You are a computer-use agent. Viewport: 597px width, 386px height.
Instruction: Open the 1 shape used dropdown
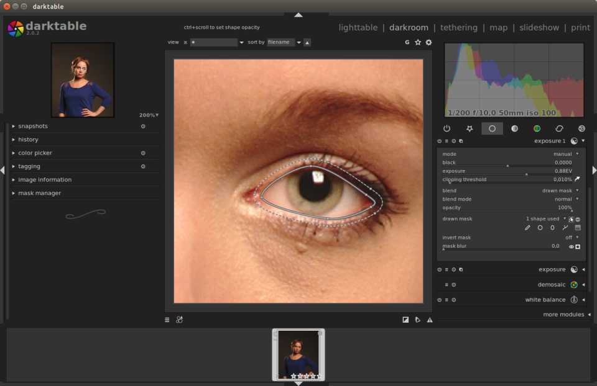(545, 219)
